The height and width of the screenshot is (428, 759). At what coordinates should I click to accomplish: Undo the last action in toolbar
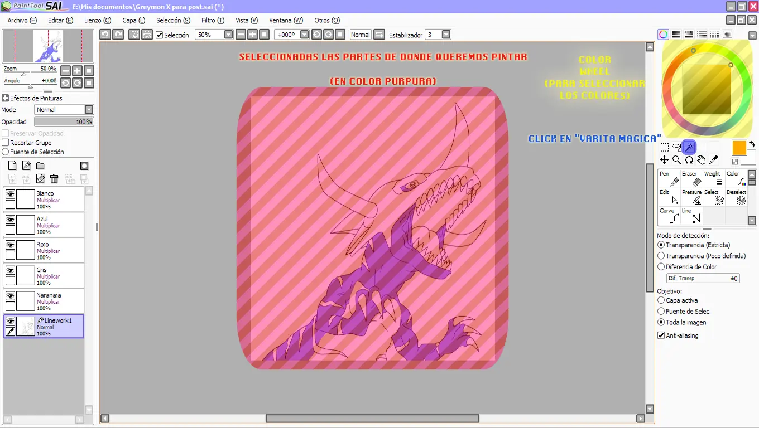click(105, 35)
